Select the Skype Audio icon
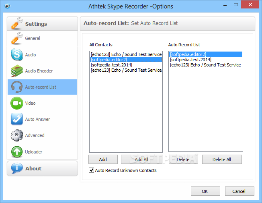Image resolution: width=262 pixels, height=203 pixels. click(17, 55)
